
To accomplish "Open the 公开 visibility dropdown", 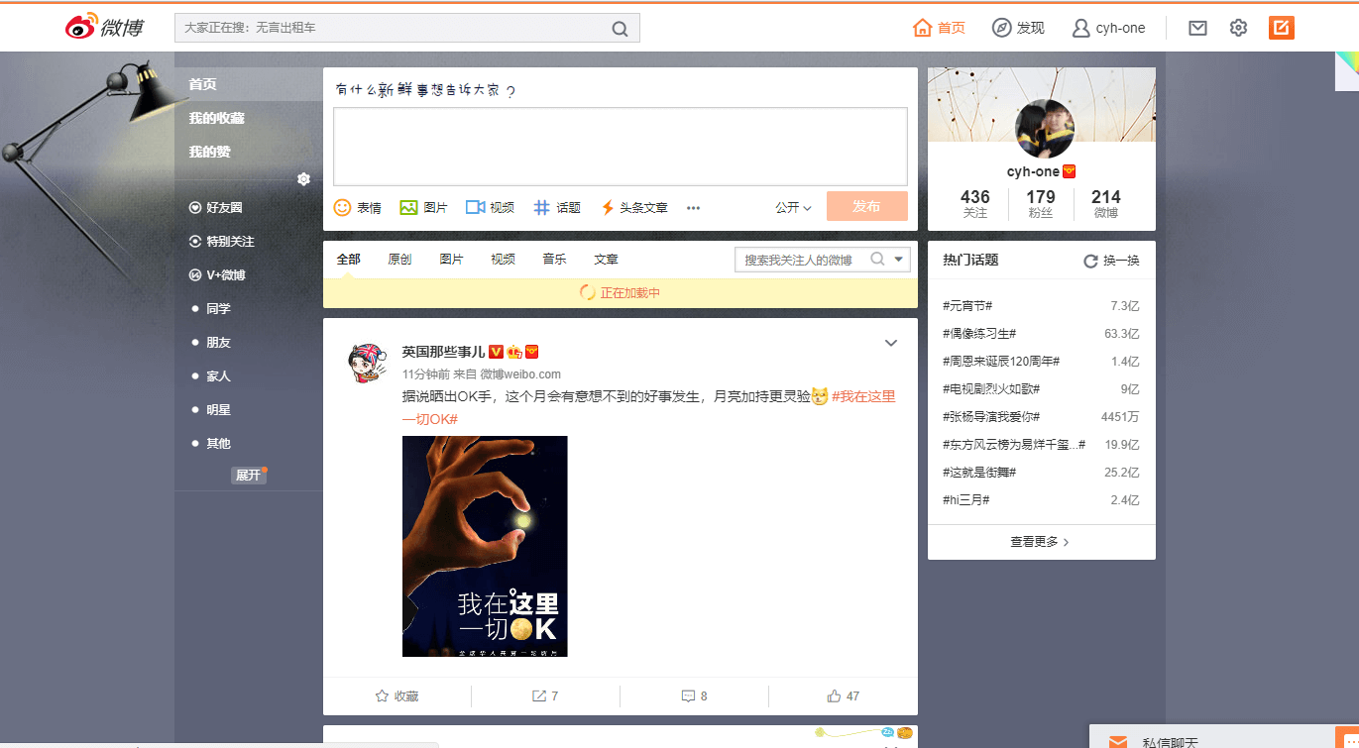I will pos(793,208).
